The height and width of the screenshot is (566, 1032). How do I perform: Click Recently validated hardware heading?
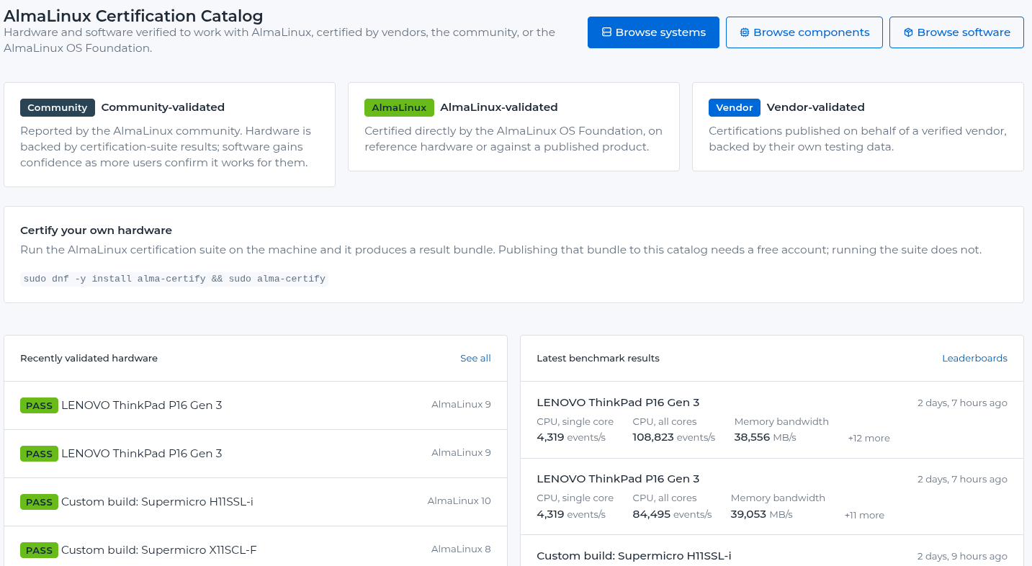(89, 358)
